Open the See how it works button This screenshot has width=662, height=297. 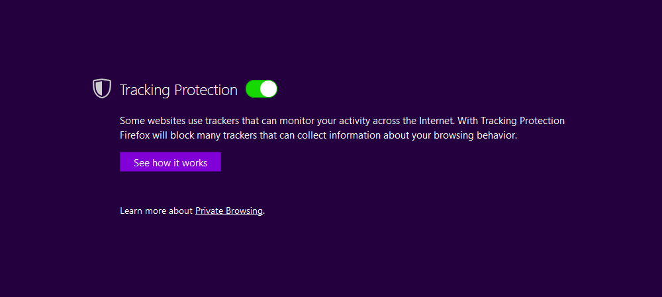(170, 162)
